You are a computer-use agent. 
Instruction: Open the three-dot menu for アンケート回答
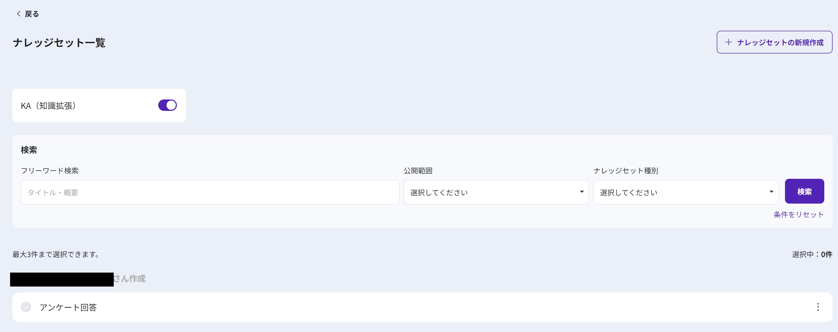[818, 307]
